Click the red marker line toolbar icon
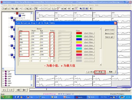Viewport: 132px width, 100px height. tap(59, 9)
